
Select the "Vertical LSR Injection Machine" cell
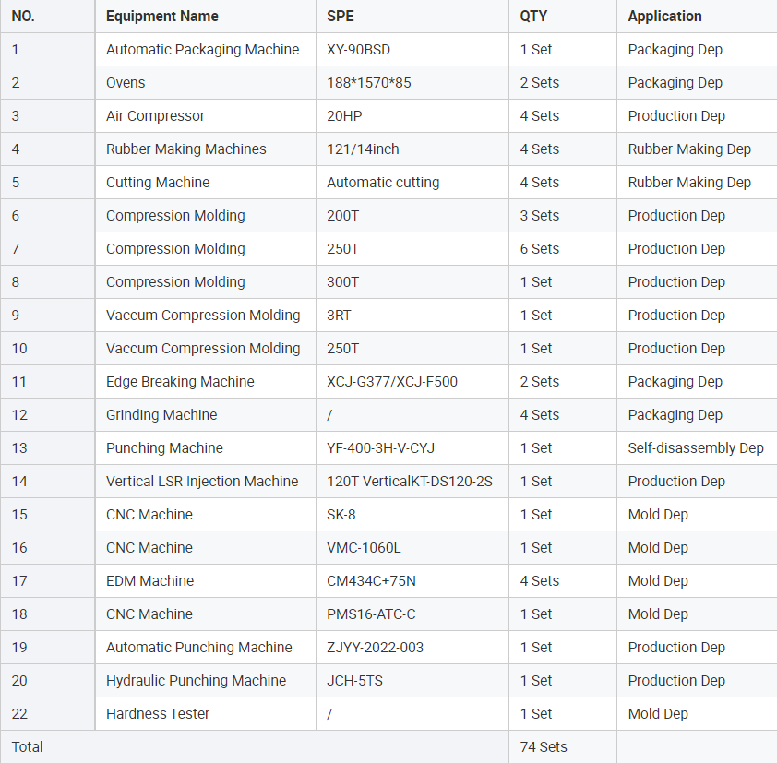(x=202, y=482)
